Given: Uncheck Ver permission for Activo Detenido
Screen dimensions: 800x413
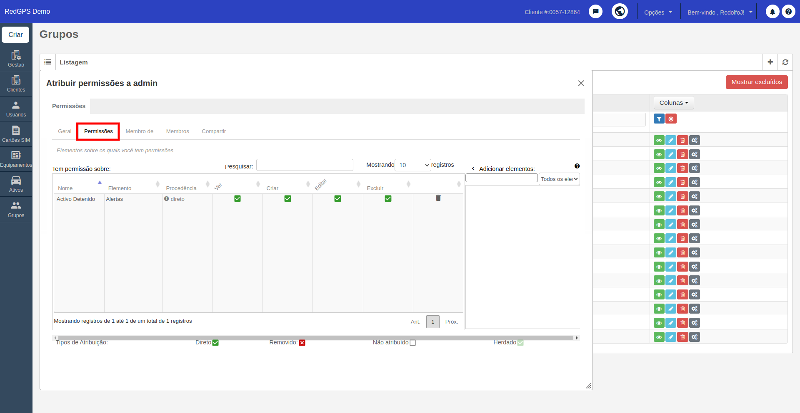Looking at the screenshot, I should pos(237,198).
